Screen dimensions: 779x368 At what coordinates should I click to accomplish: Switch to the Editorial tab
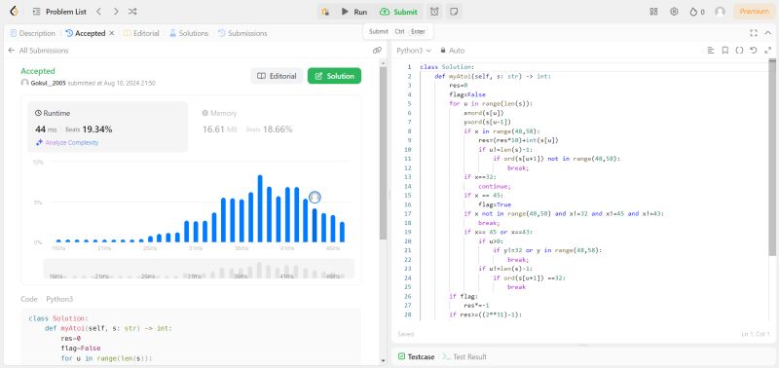pyautogui.click(x=141, y=33)
